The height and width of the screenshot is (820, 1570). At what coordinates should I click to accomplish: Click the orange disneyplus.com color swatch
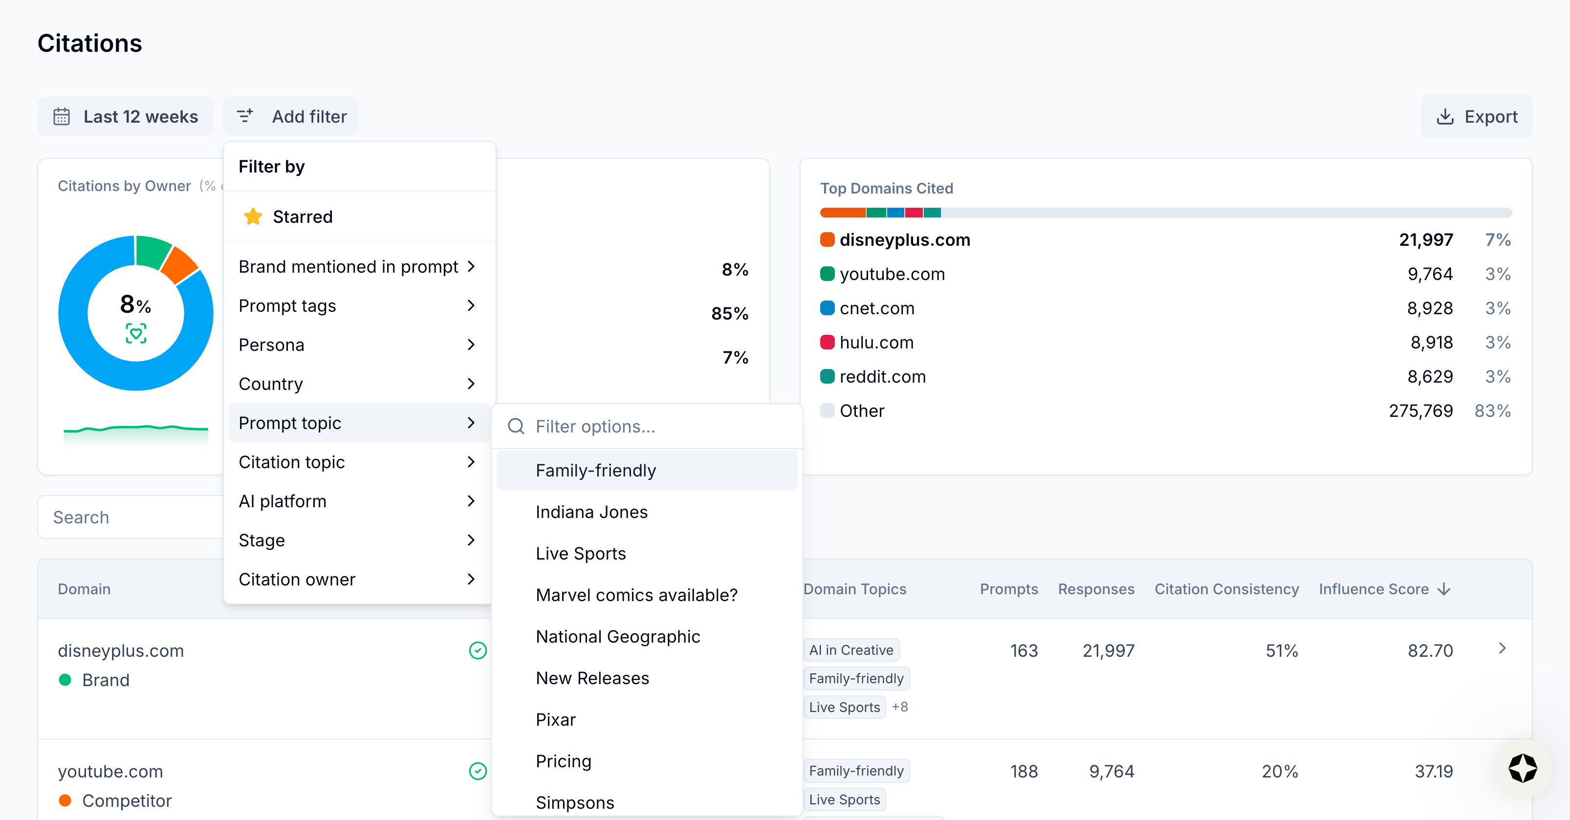tap(827, 240)
